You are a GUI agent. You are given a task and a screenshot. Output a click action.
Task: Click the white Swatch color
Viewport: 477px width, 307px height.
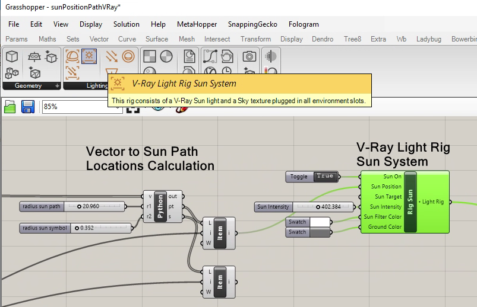(320, 222)
